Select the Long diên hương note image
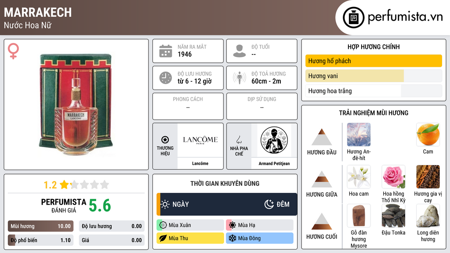The image size is (450, 253). pyautogui.click(x=428, y=216)
